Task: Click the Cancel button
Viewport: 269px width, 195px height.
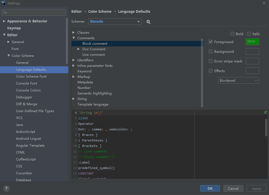Action: click(233, 188)
